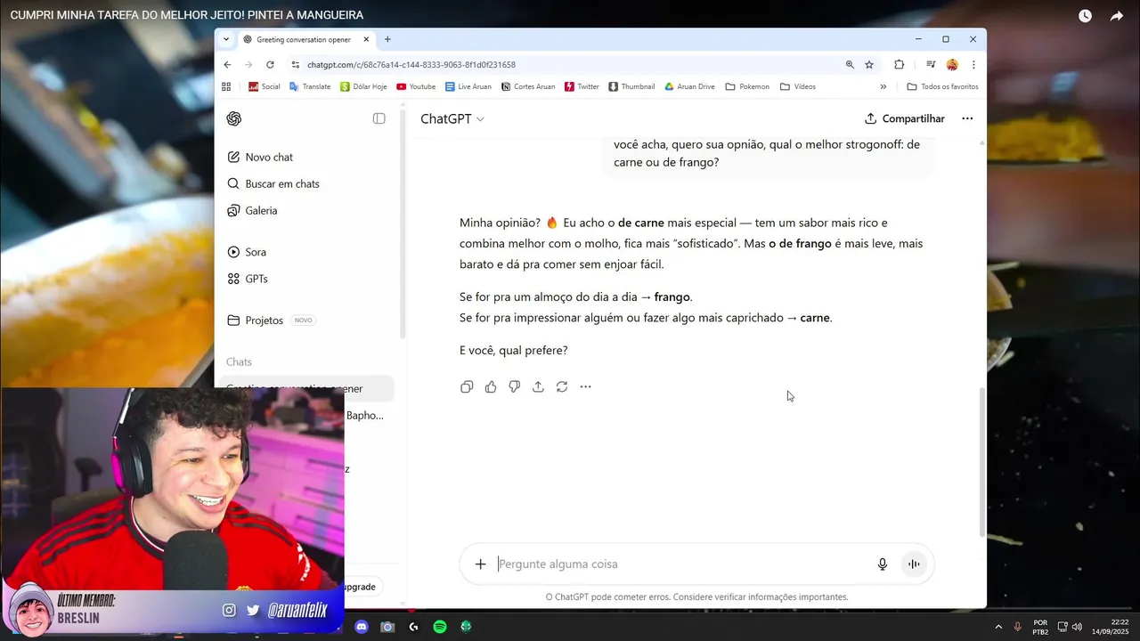Open more actions under the response

pyautogui.click(x=585, y=386)
